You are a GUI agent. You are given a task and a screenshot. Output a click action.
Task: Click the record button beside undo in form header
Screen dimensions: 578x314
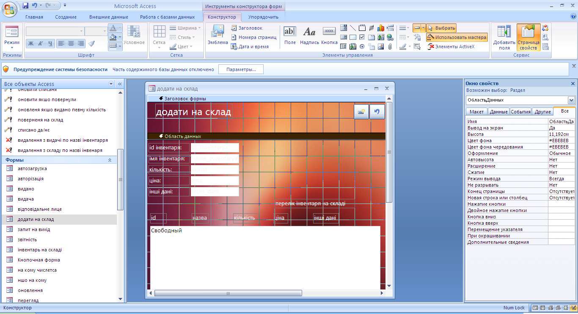tap(361, 112)
